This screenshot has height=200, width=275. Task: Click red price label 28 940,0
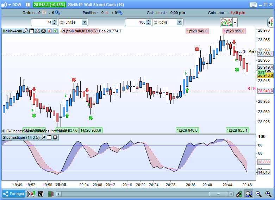click(x=265, y=91)
